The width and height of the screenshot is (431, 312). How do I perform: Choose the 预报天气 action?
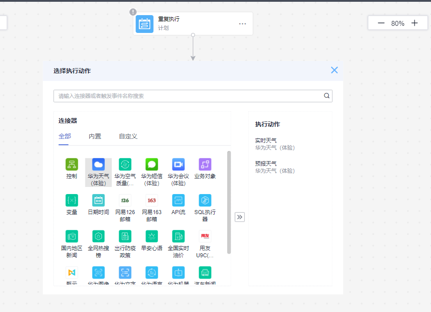click(x=275, y=167)
